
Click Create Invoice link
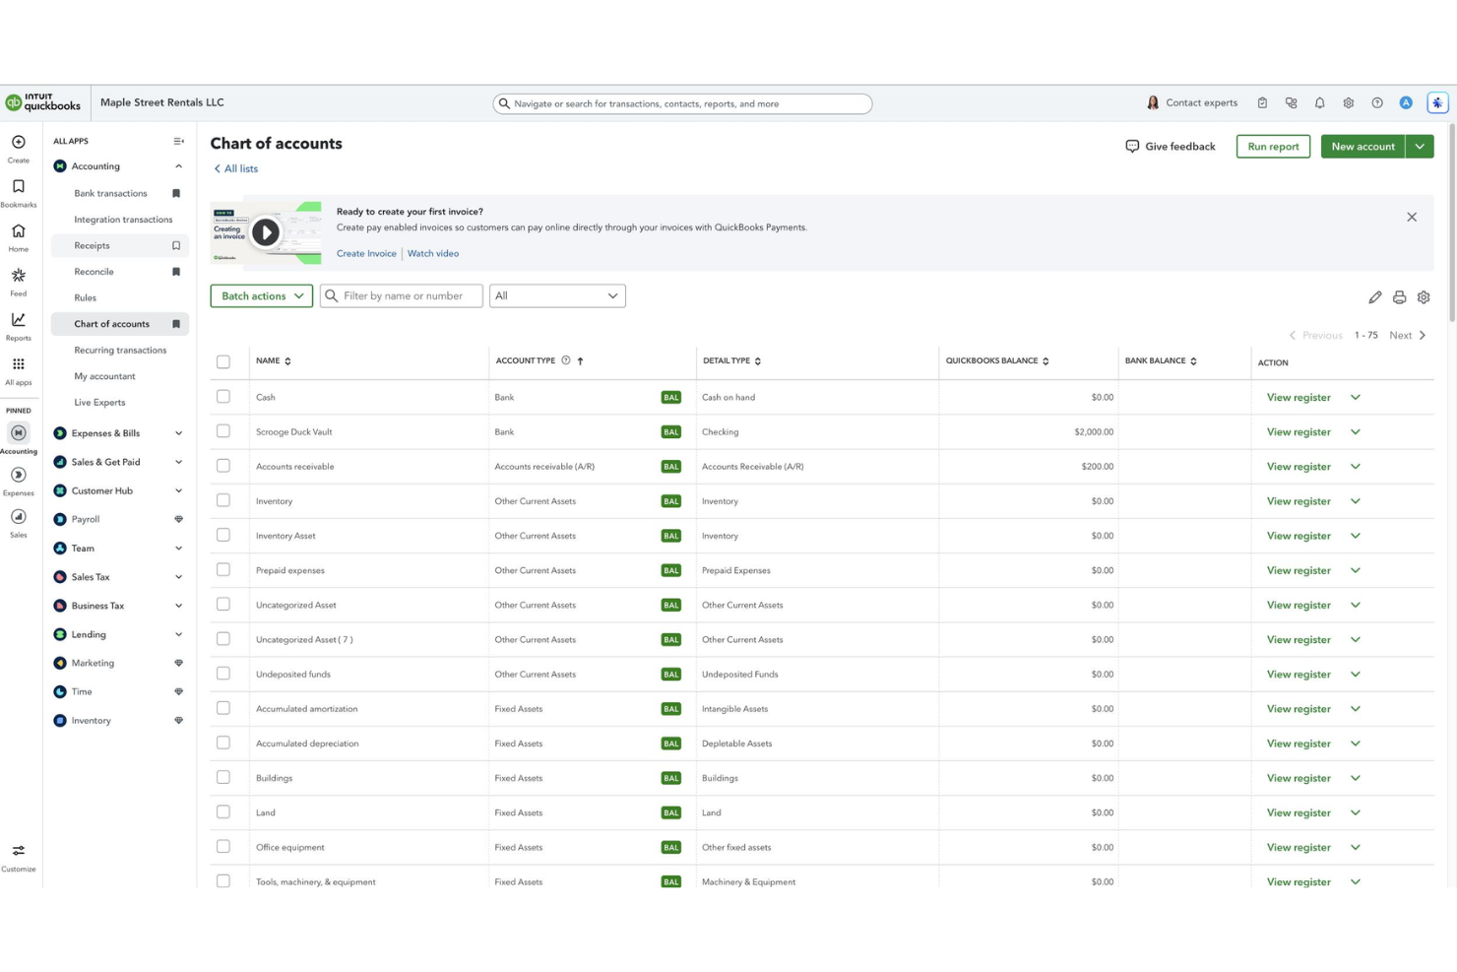(366, 253)
